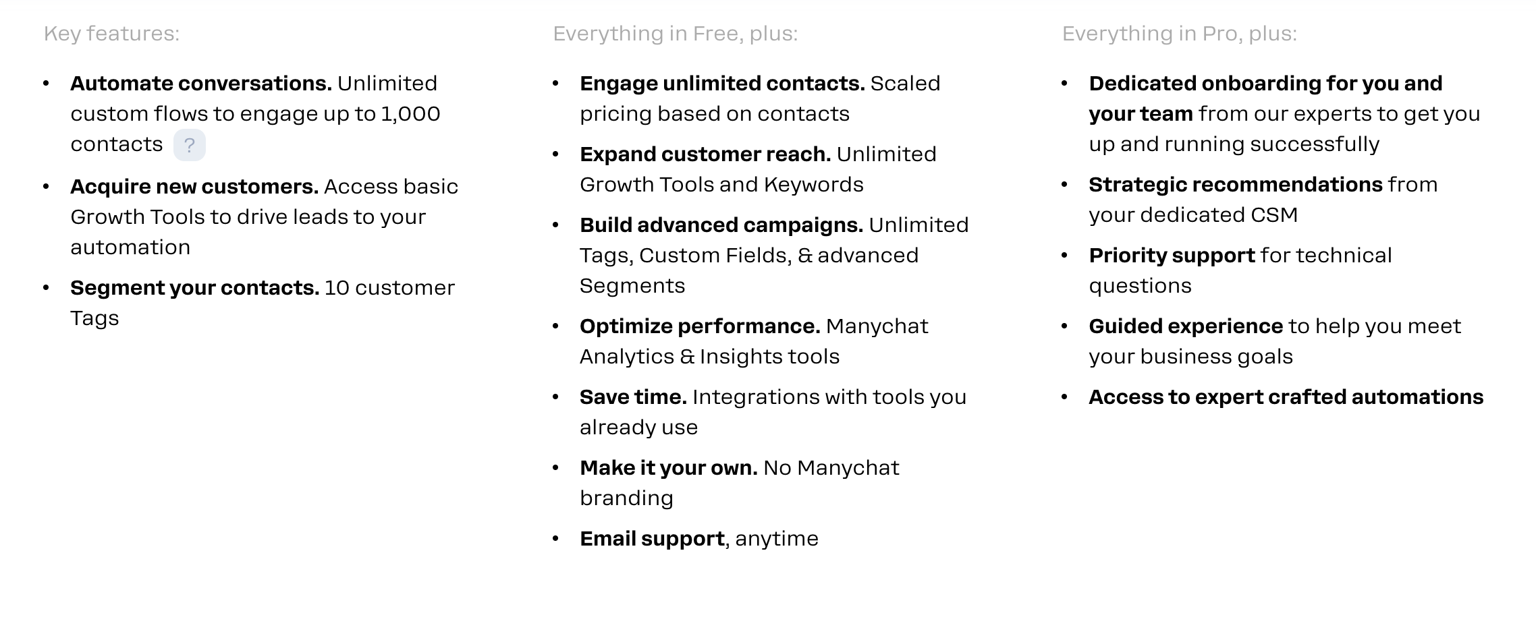Viewport: 1536px width, 642px height.
Task: Click "Access to expert crafted automations" item
Action: click(x=1286, y=397)
